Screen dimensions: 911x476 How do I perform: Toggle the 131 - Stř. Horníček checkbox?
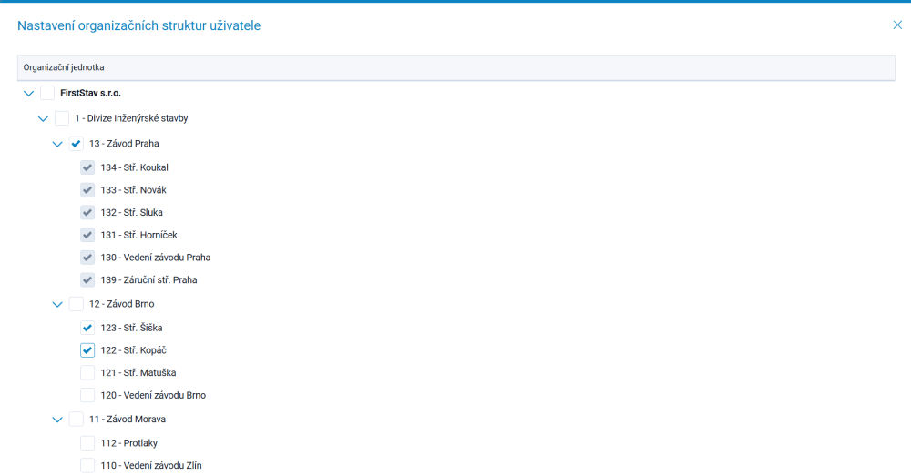click(x=87, y=235)
